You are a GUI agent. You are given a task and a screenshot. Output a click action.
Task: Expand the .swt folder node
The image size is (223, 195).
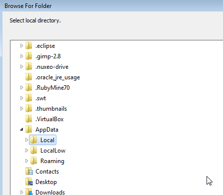pos(21,98)
